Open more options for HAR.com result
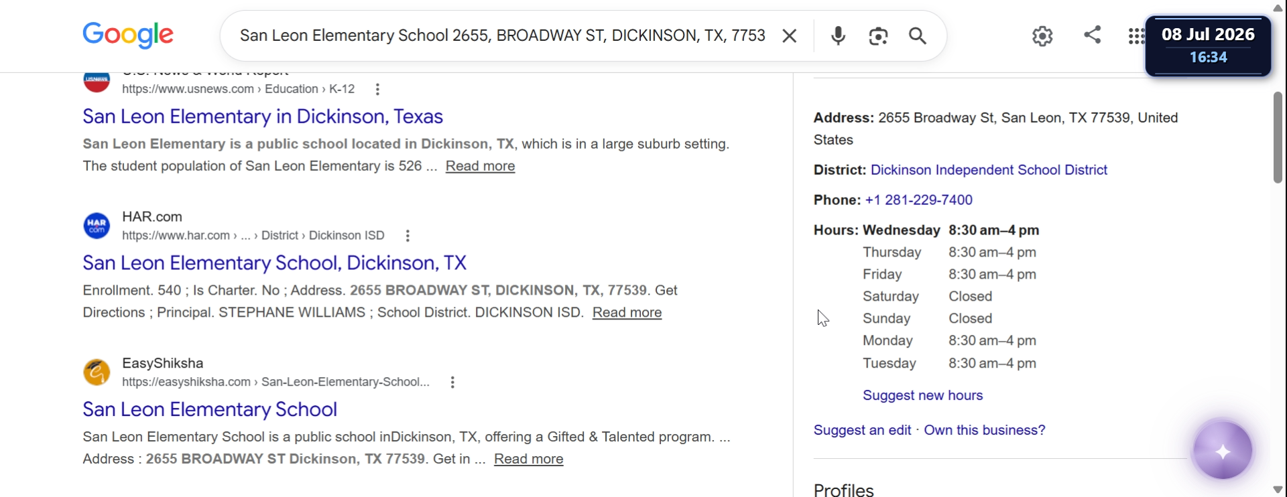The width and height of the screenshot is (1287, 497). tap(408, 236)
